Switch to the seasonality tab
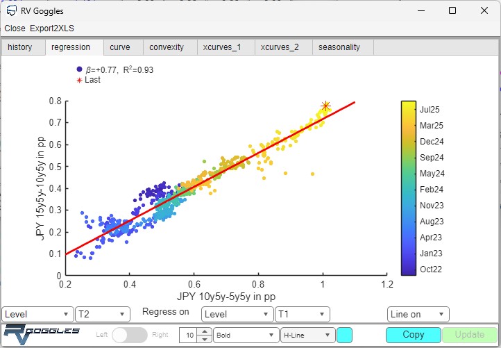Viewport: 501px width, 348px height. [339, 47]
